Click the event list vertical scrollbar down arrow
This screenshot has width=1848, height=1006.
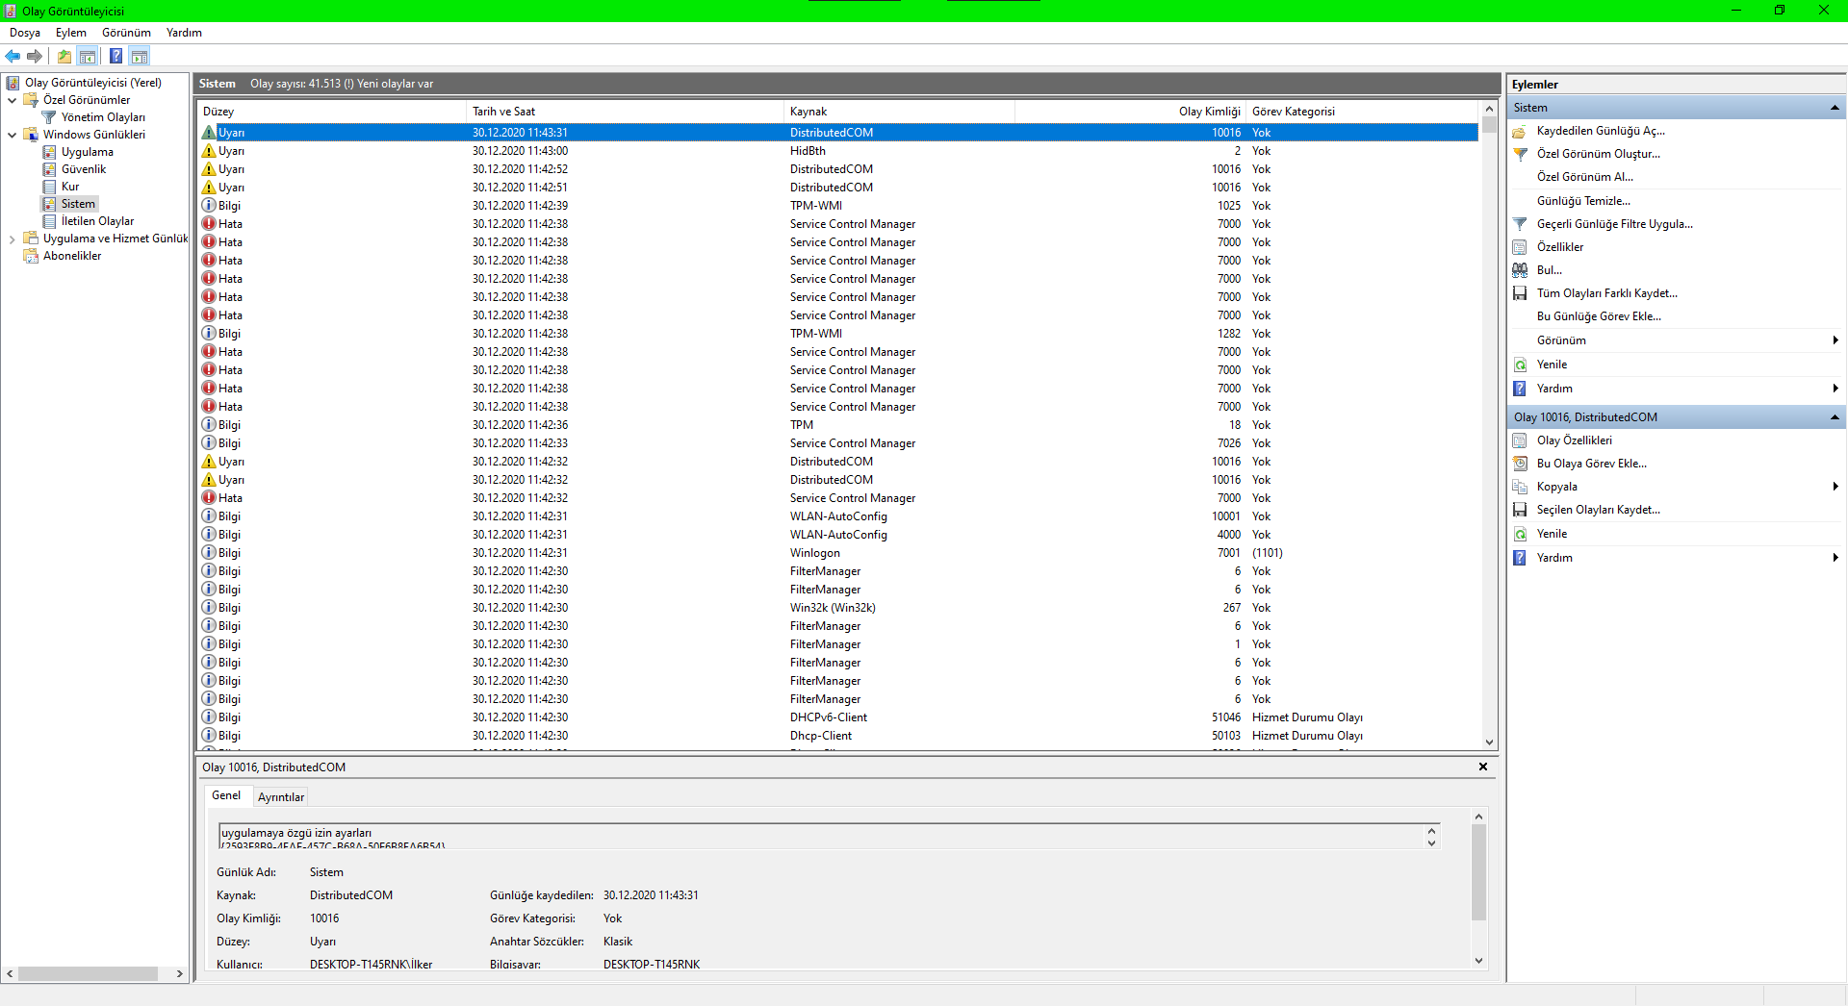tap(1489, 742)
